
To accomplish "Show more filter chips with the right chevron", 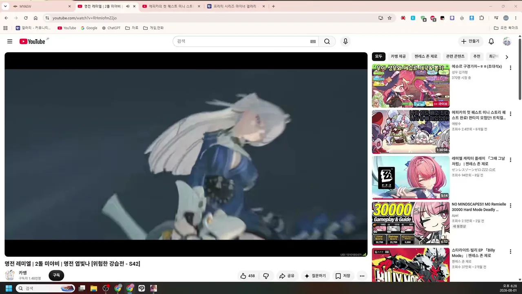I will (x=507, y=57).
